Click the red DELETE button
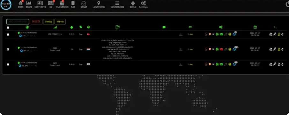The height and width of the screenshot is (115, 289). 36,22
